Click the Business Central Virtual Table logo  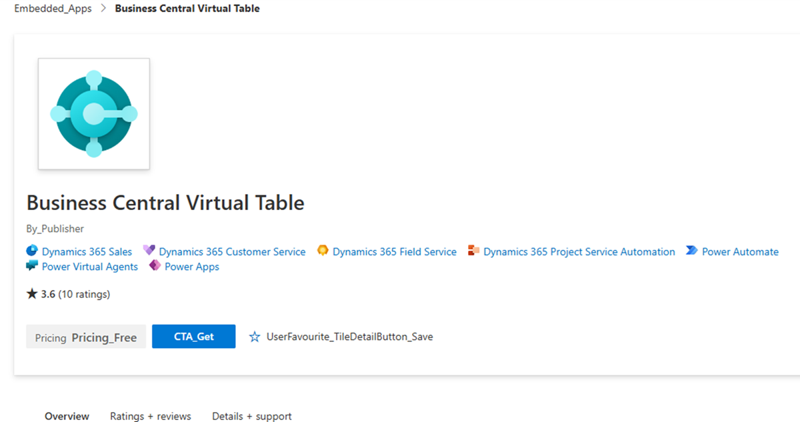tap(93, 113)
